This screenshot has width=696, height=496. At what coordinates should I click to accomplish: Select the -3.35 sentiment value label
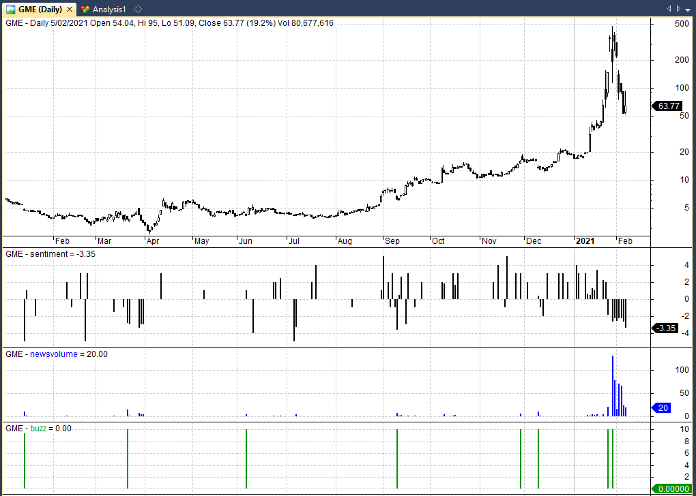[665, 328]
